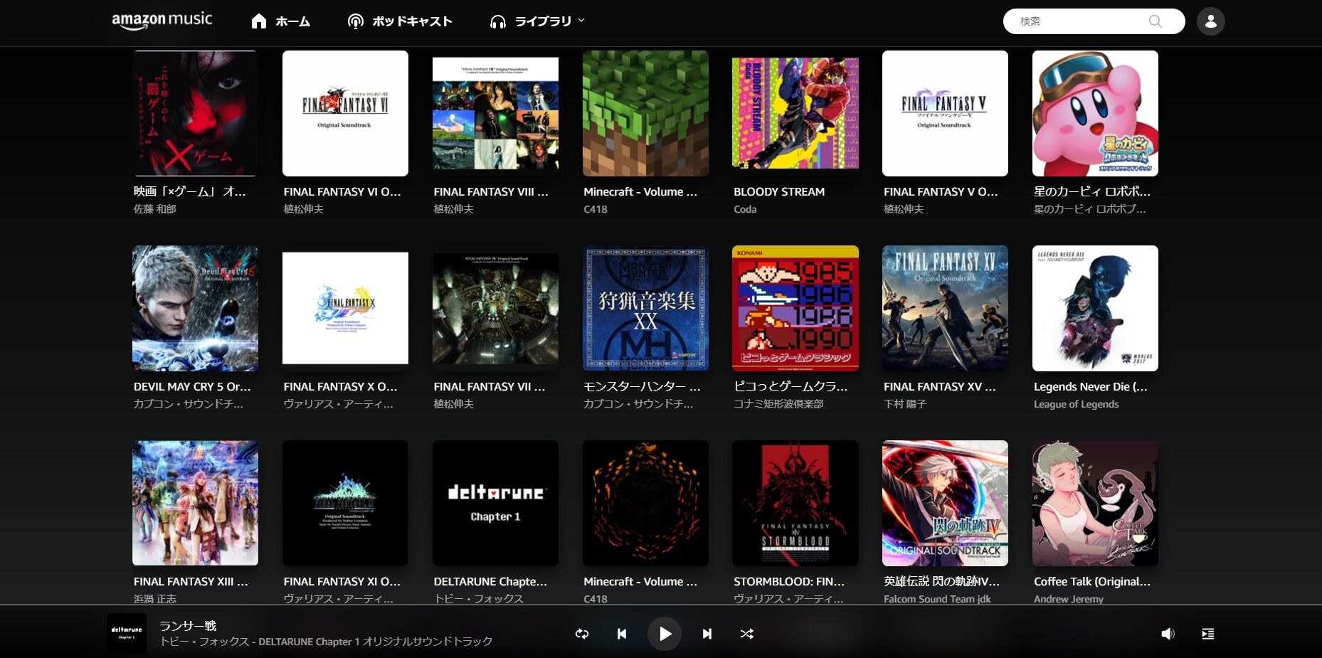Click the now playing title ランサー戦
The height and width of the screenshot is (658, 1322).
point(188,625)
